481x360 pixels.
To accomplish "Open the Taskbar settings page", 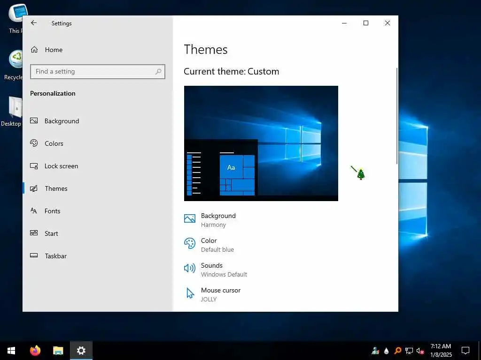I will point(98,256).
